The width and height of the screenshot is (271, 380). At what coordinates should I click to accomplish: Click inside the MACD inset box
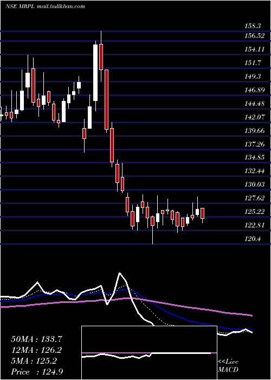(x=149, y=353)
